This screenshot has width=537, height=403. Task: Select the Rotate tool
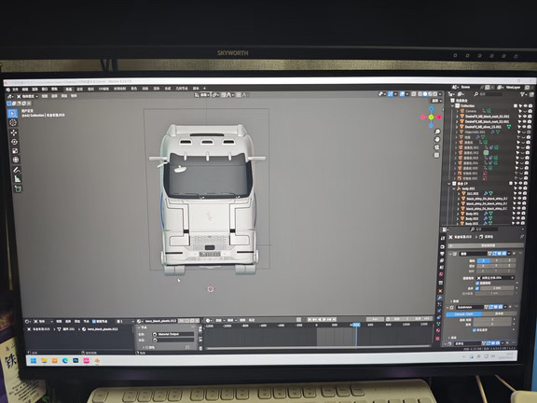[x=14, y=142]
